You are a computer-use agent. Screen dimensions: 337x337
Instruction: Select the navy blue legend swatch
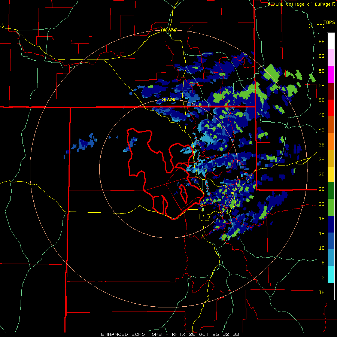tap(331, 224)
